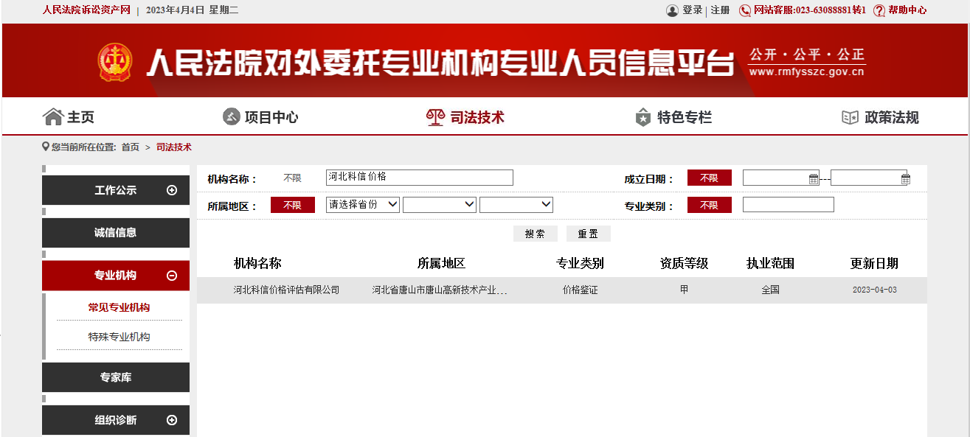Collapse the 专业机构 sidebar section
Image resolution: width=970 pixels, height=437 pixels.
[x=172, y=276]
